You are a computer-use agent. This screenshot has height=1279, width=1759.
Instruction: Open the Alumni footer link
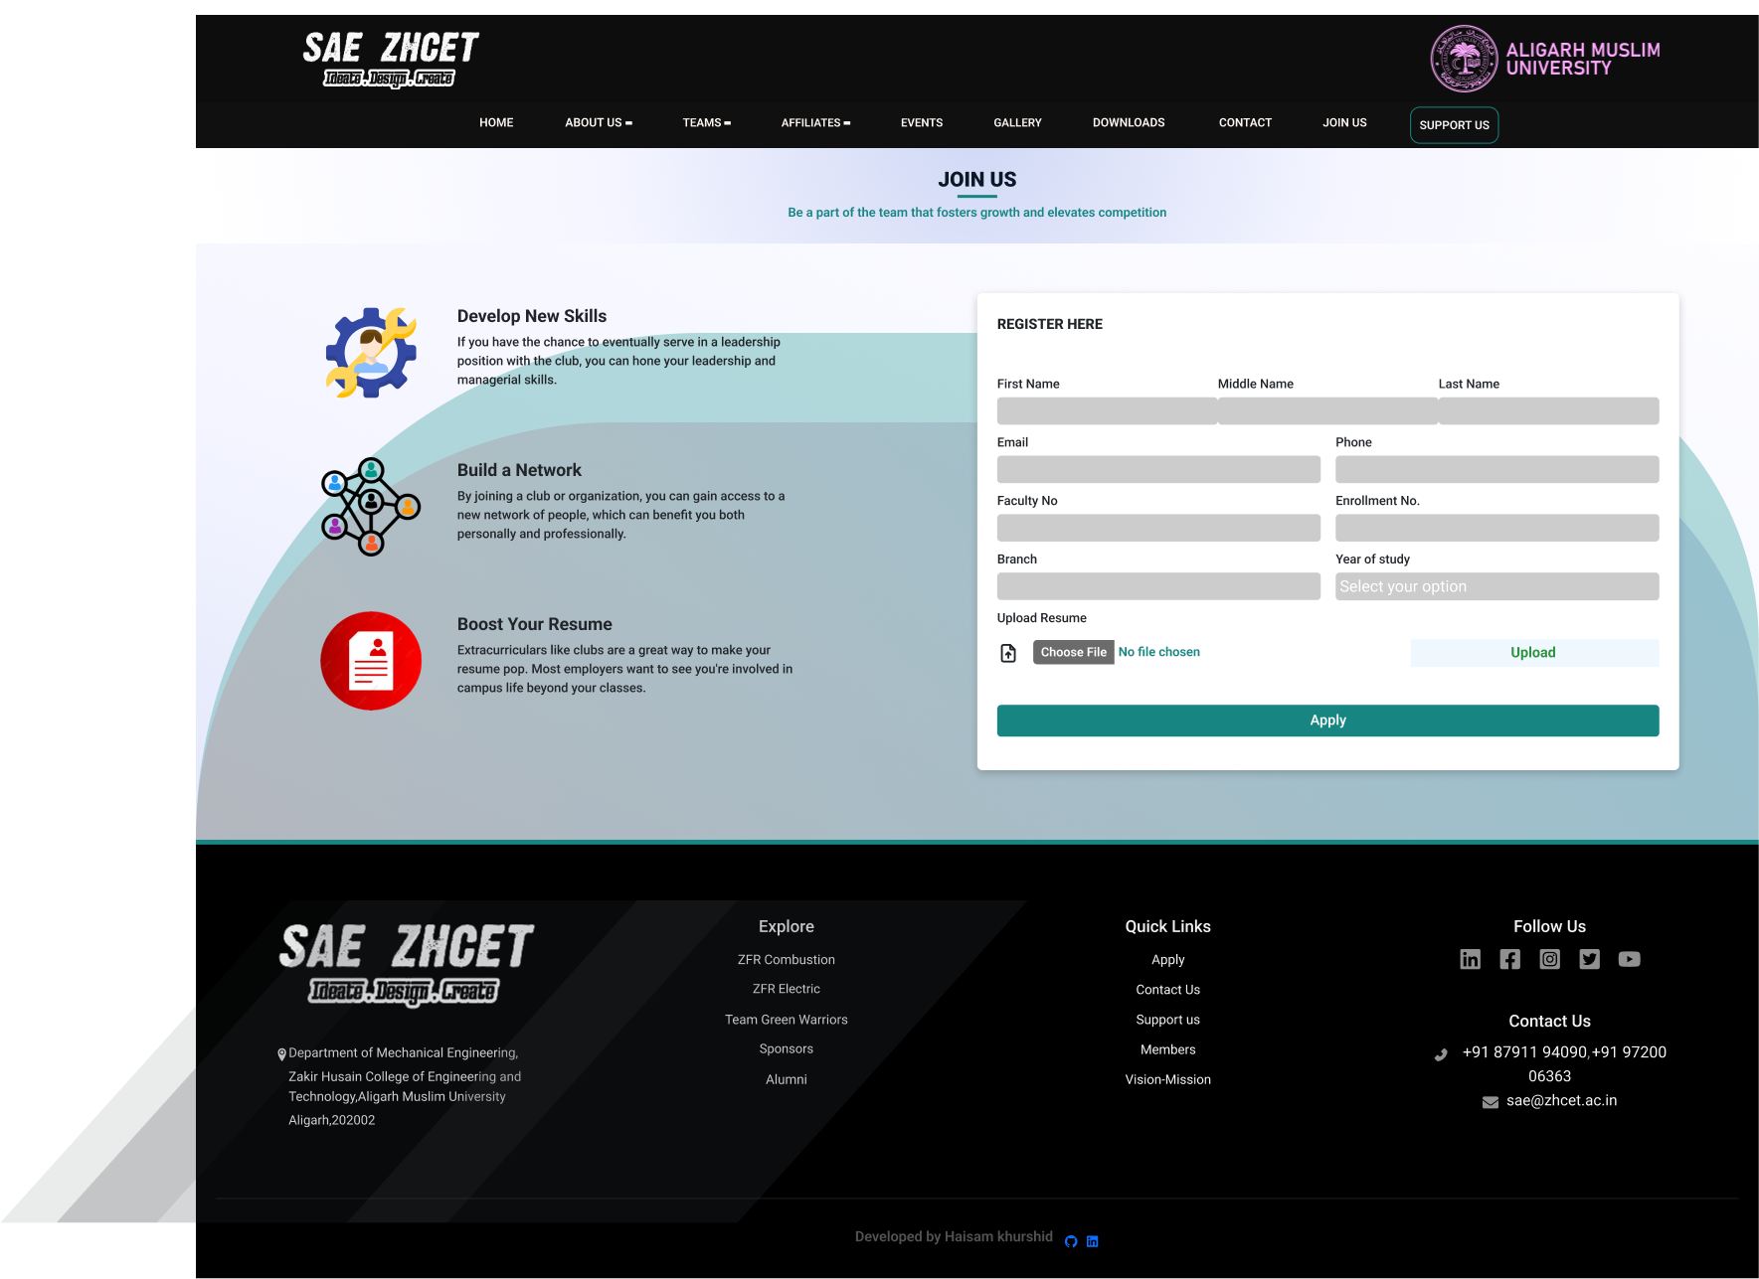coord(786,1079)
